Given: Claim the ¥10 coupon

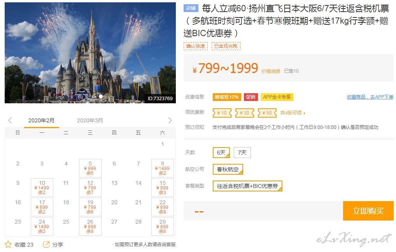Looking at the screenshot, I should 222,113.
